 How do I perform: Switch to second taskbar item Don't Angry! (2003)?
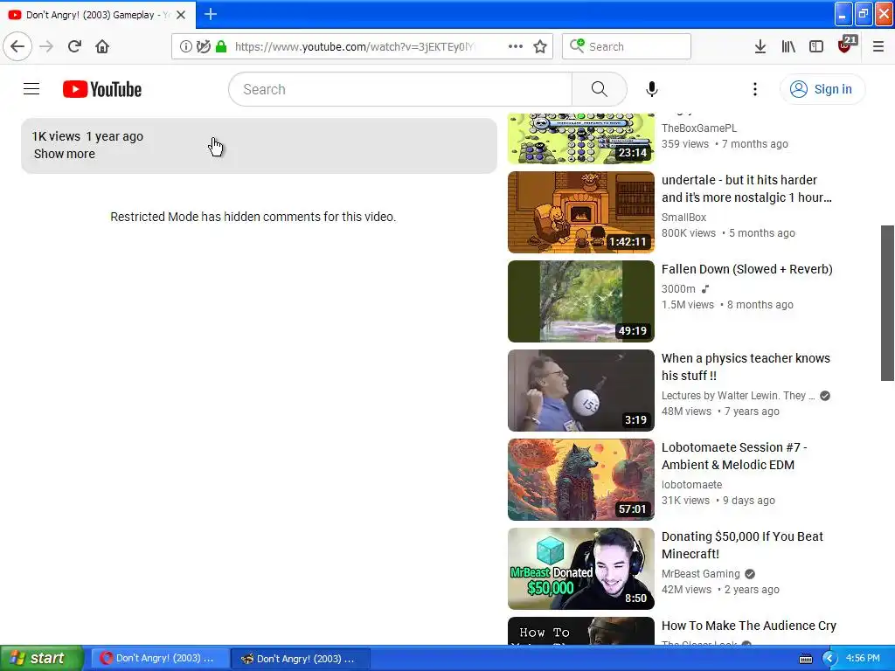point(300,659)
